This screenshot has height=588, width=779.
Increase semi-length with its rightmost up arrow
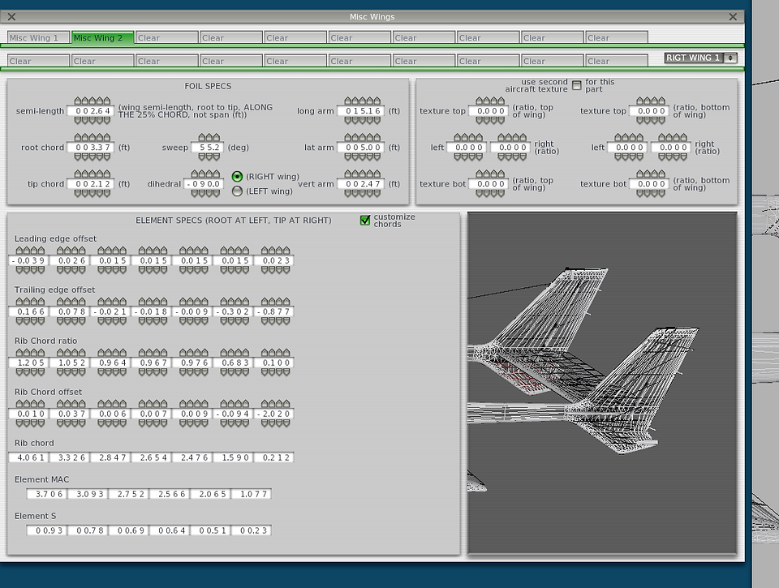point(107,101)
